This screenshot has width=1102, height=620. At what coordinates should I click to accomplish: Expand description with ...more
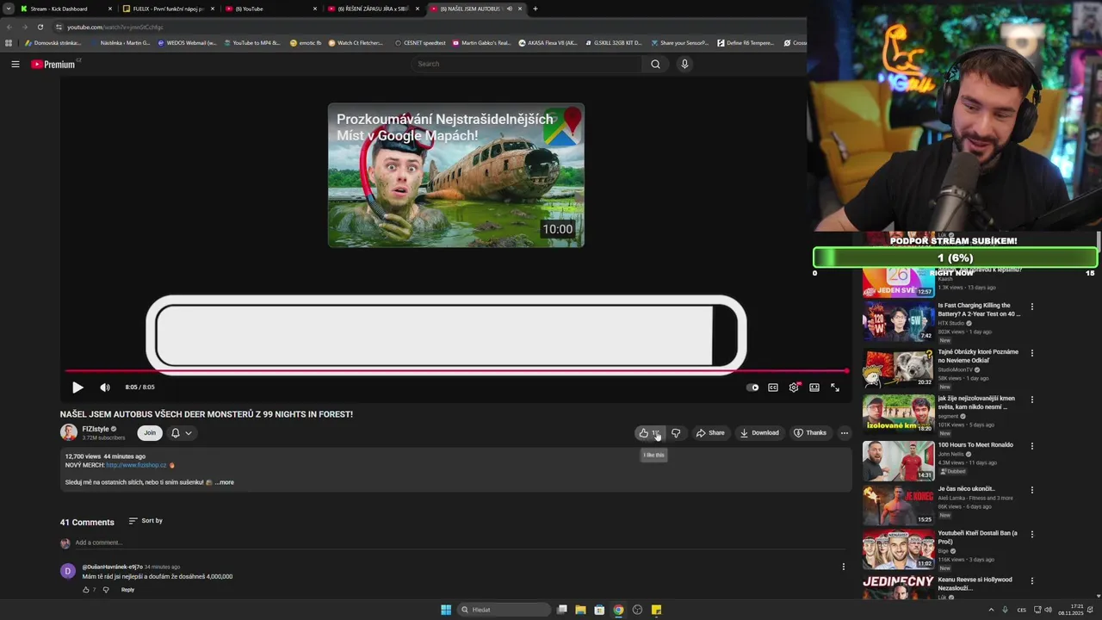224,482
